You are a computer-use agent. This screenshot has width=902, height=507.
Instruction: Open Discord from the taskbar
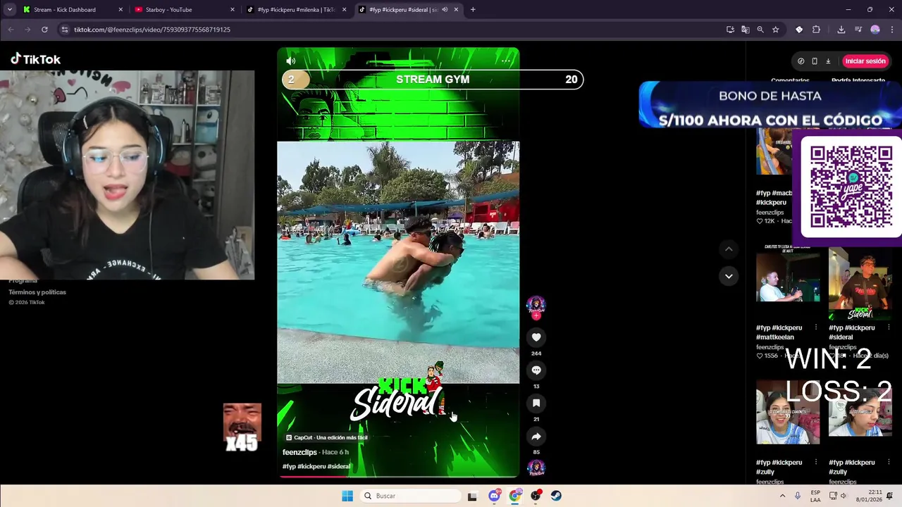tap(494, 496)
